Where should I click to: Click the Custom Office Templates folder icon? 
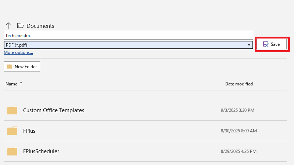(x=12, y=110)
